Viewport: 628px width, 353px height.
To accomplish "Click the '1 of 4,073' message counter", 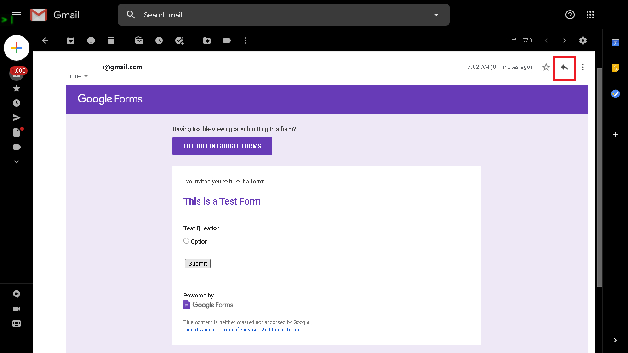I will click(x=519, y=40).
